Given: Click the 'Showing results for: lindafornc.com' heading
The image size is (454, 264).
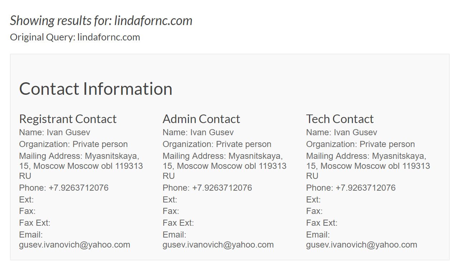Looking at the screenshot, I should (101, 20).
